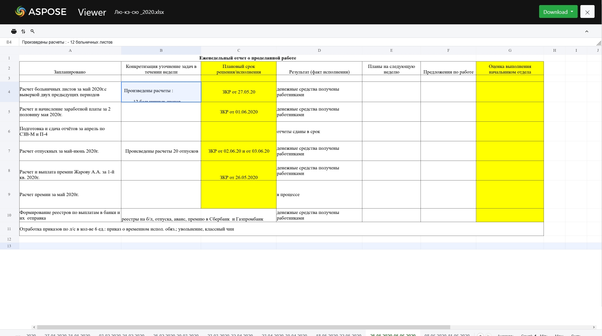The height and width of the screenshot is (336, 602).
Task: Click previous sheet tab navigation arrow
Action: coord(480,335)
